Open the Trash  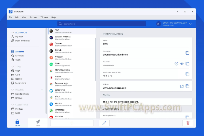[18, 60]
